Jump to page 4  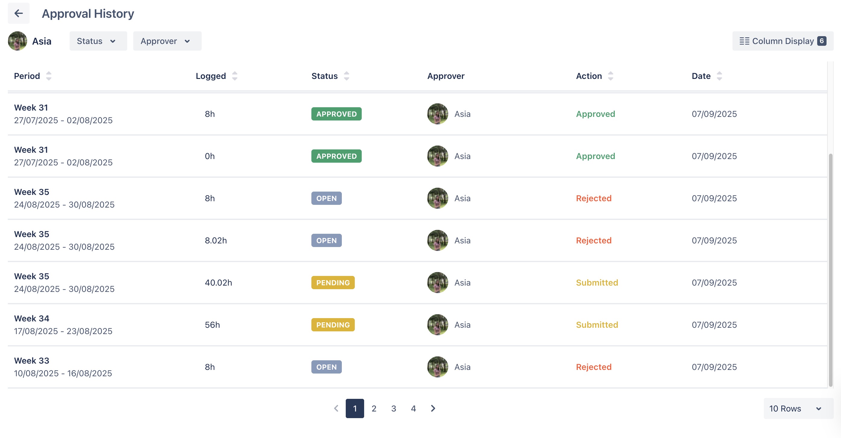[x=413, y=408]
